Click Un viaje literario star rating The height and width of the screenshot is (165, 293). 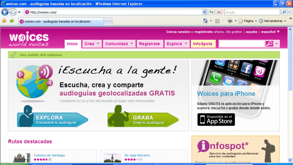pos(131,160)
